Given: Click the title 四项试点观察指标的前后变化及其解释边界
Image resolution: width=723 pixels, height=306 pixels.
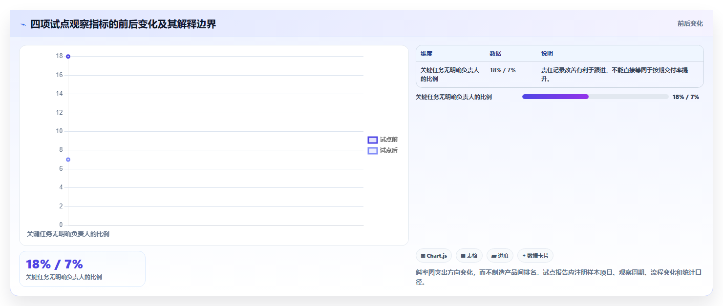Looking at the screenshot, I should point(123,24).
